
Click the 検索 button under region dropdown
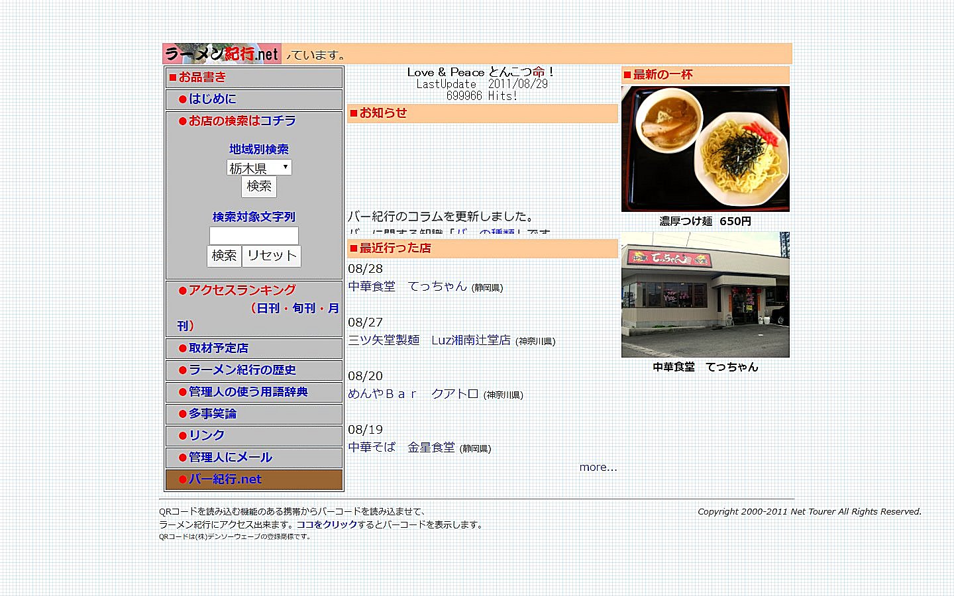tap(259, 186)
